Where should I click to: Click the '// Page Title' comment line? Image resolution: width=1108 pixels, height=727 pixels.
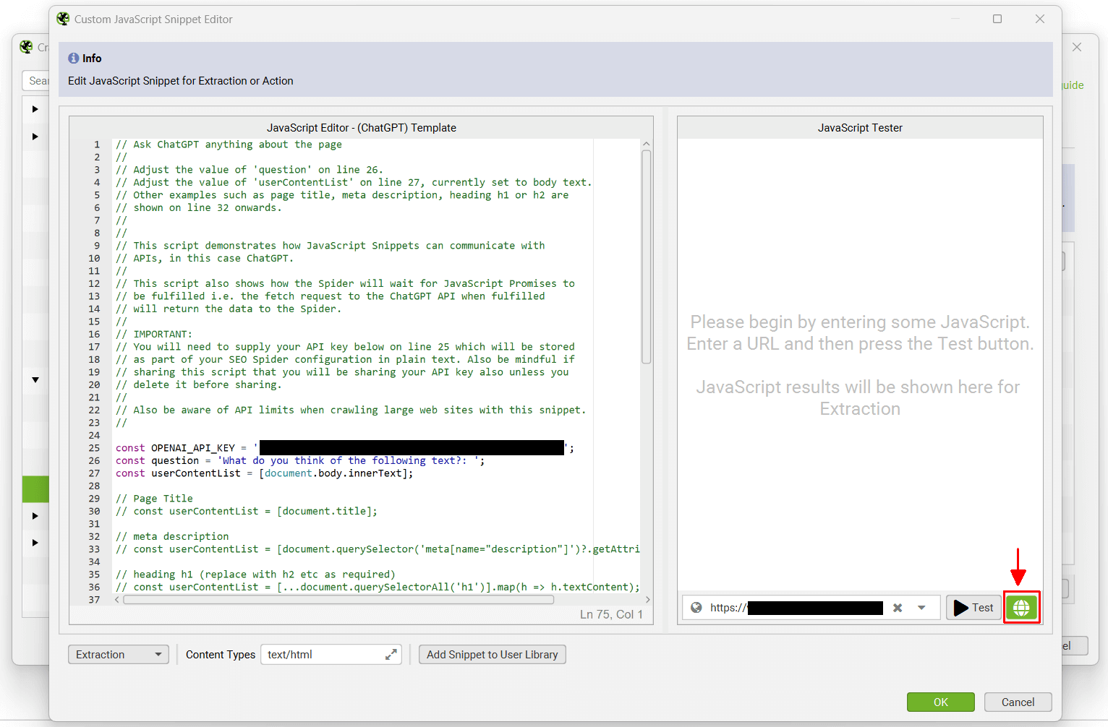154,499
